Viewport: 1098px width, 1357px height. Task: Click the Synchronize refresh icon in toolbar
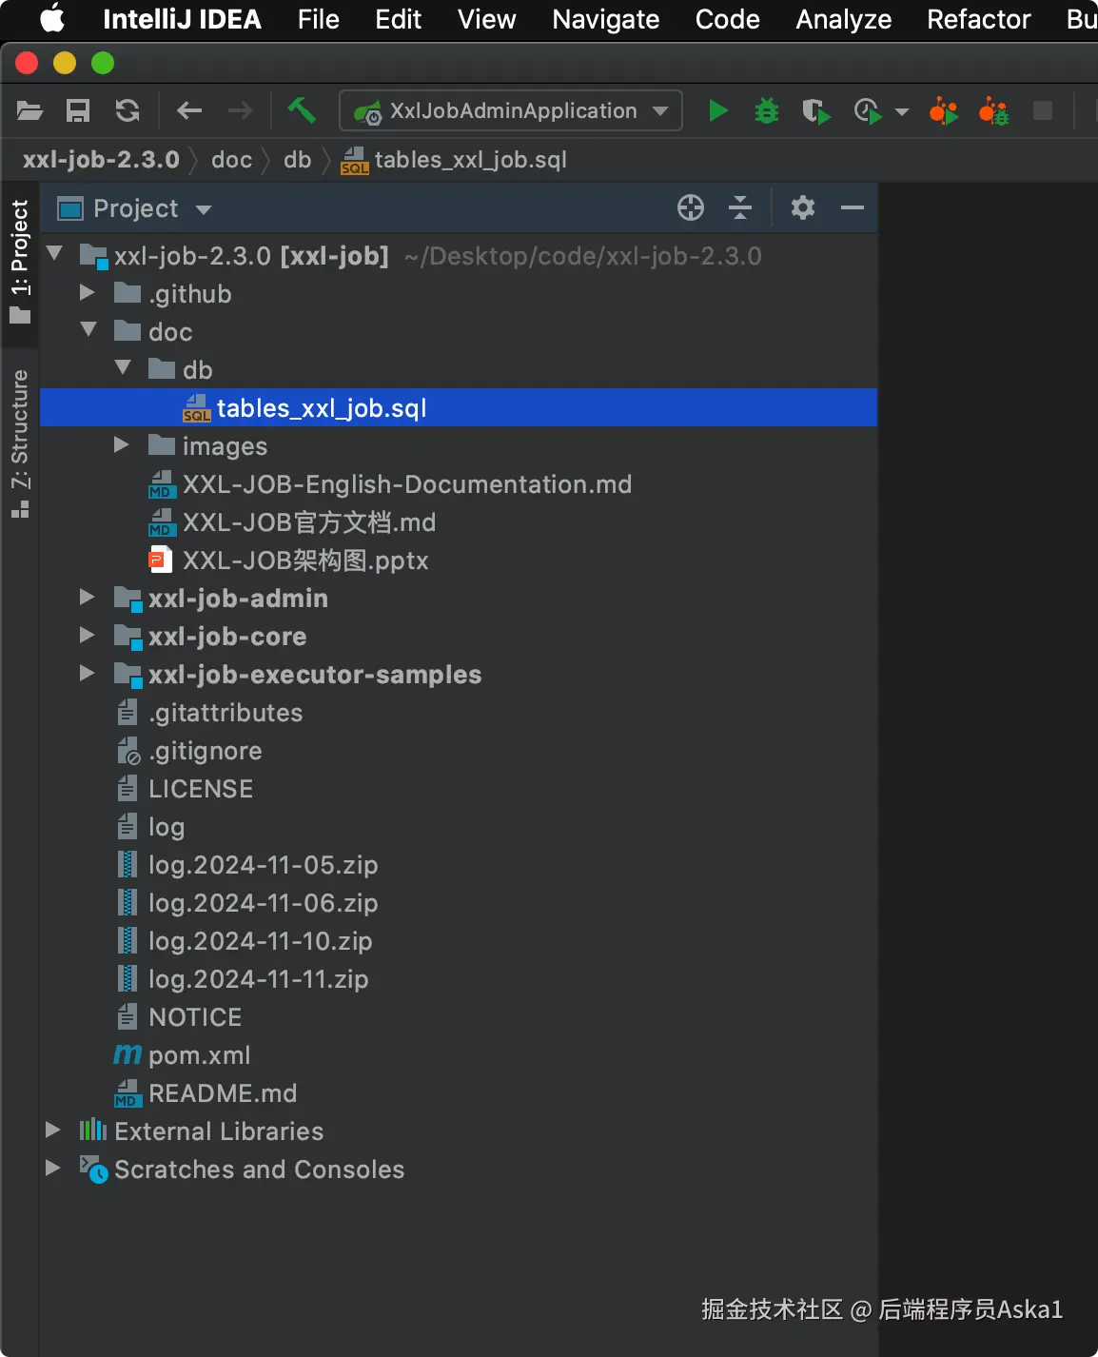coord(127,111)
